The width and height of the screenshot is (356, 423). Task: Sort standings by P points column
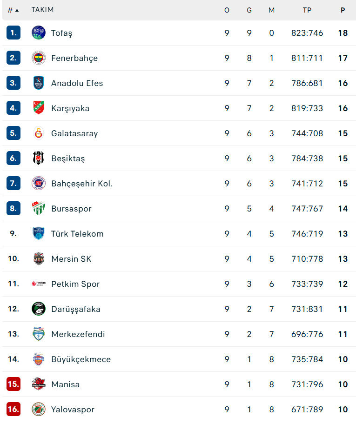343,10
